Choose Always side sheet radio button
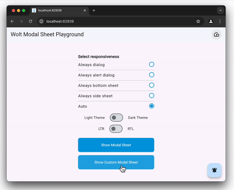The width and height of the screenshot is (234, 190). pyautogui.click(x=152, y=96)
